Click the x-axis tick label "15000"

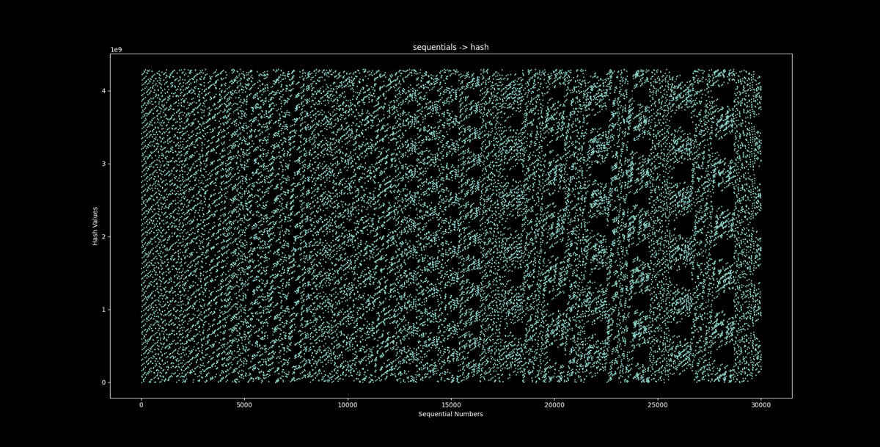tap(451, 404)
